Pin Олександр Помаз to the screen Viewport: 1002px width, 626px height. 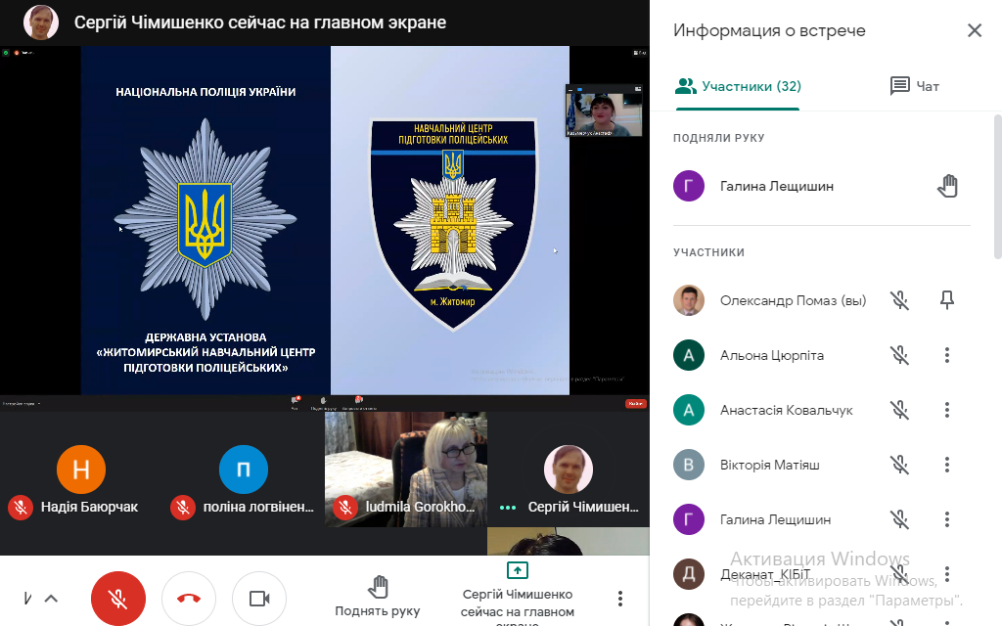pos(947,299)
